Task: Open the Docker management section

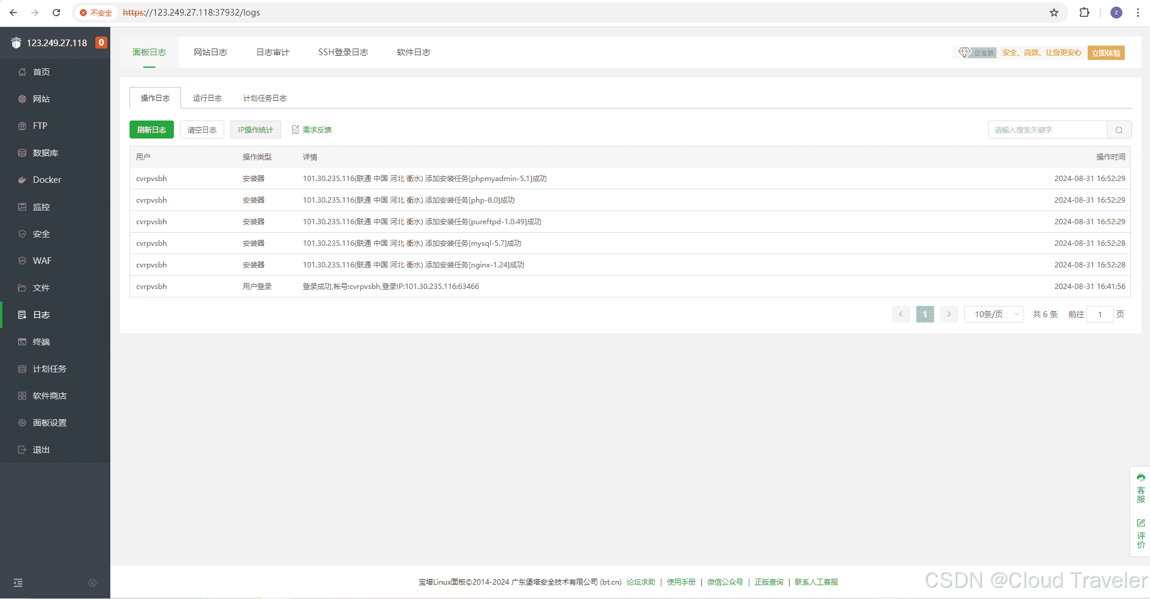Action: point(47,179)
